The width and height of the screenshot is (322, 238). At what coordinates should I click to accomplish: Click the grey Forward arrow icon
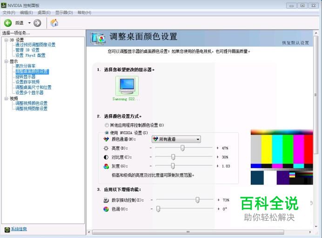tap(37, 23)
